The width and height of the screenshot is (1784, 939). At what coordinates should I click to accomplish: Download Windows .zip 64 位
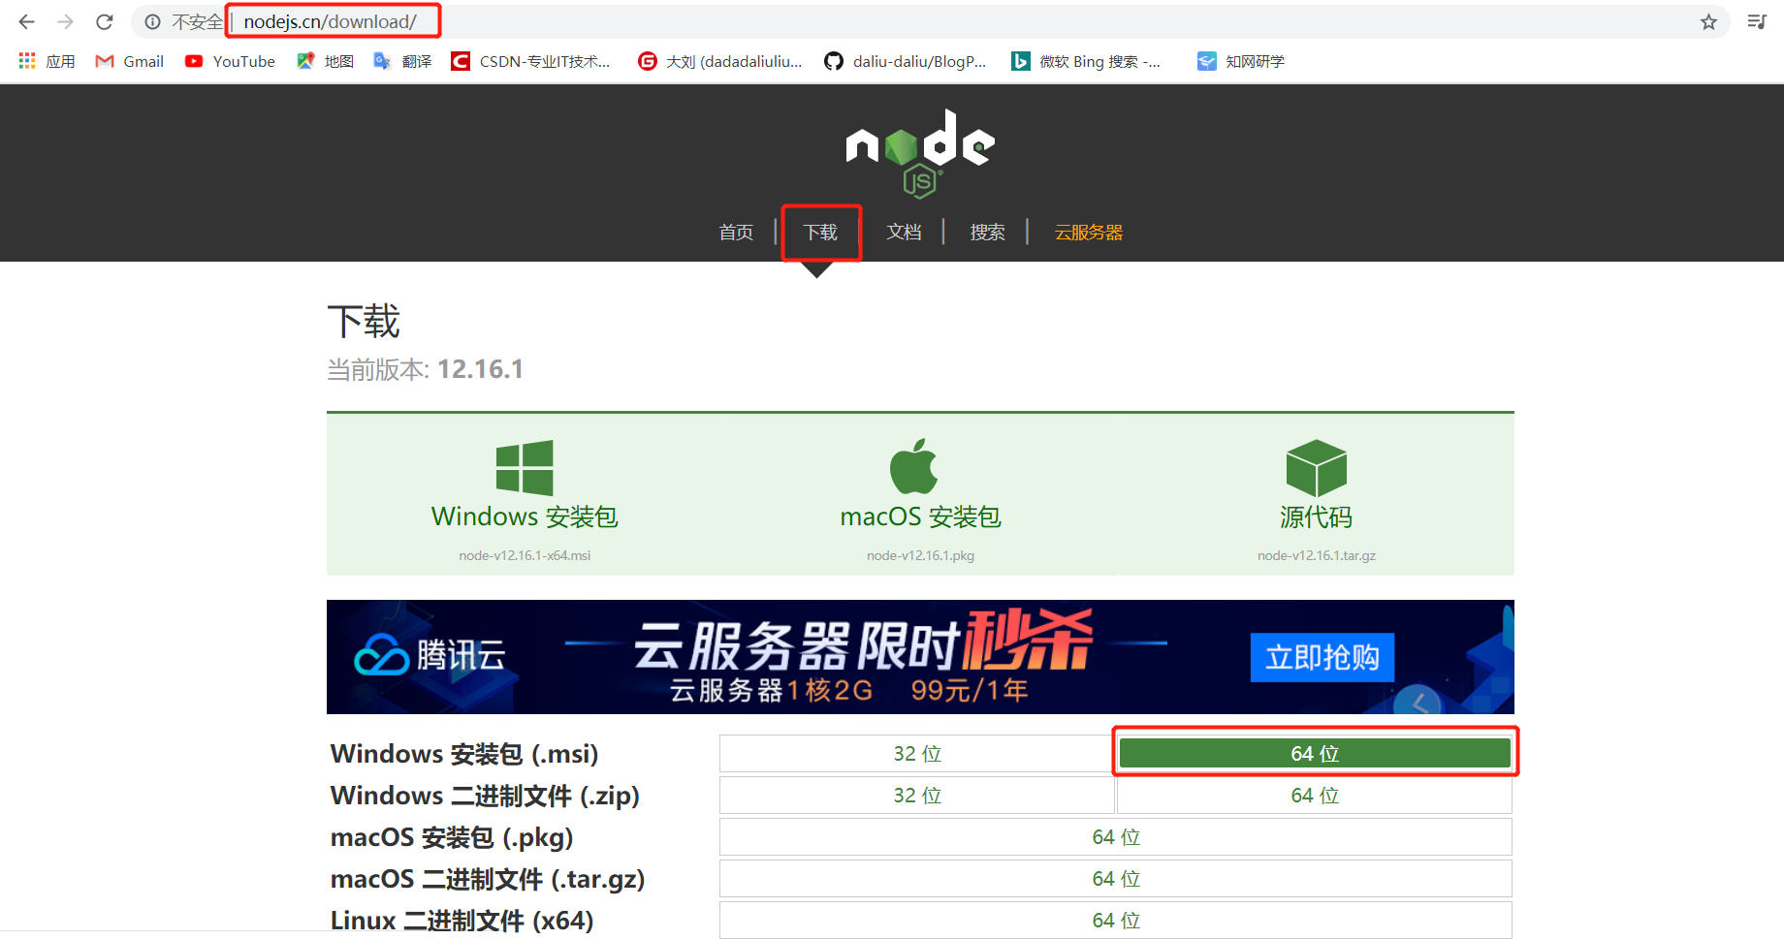(1315, 796)
